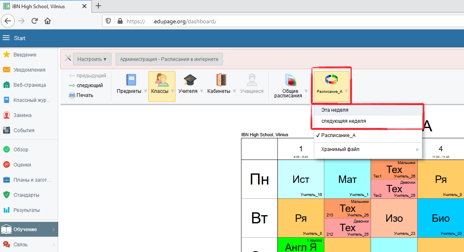Screen dimensions: 464x252
Task: Open Уведомления envelope icon
Action: [7, 70]
